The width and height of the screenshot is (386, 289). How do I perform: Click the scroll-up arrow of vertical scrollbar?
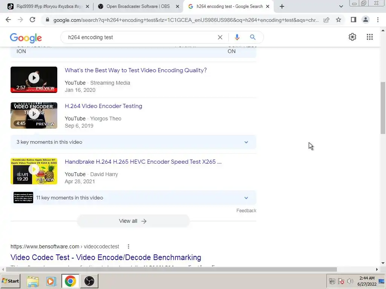coord(383,30)
